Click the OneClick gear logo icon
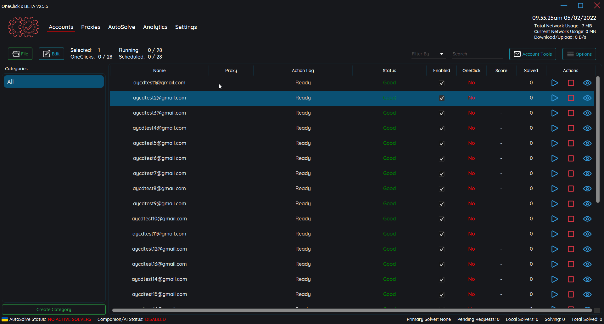604x324 pixels. click(x=24, y=27)
